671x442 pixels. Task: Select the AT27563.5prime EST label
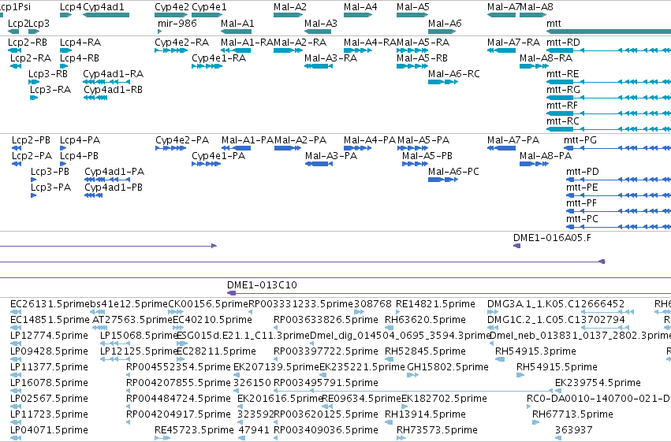132,320
